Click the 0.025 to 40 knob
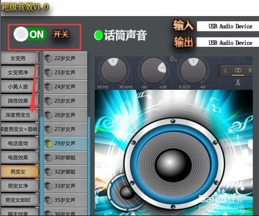The image size is (259, 216). 193,70
